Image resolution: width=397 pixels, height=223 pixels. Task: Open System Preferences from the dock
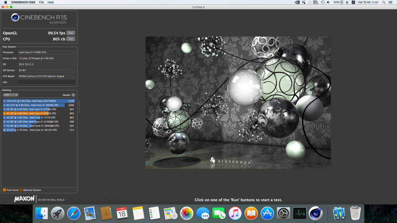283,213
